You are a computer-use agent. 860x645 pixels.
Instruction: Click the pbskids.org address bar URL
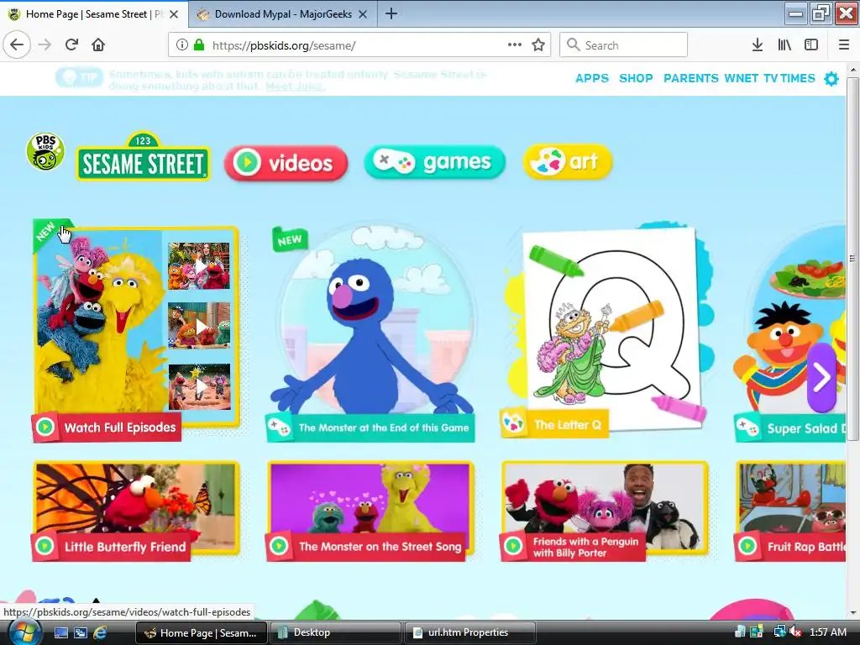(x=284, y=45)
